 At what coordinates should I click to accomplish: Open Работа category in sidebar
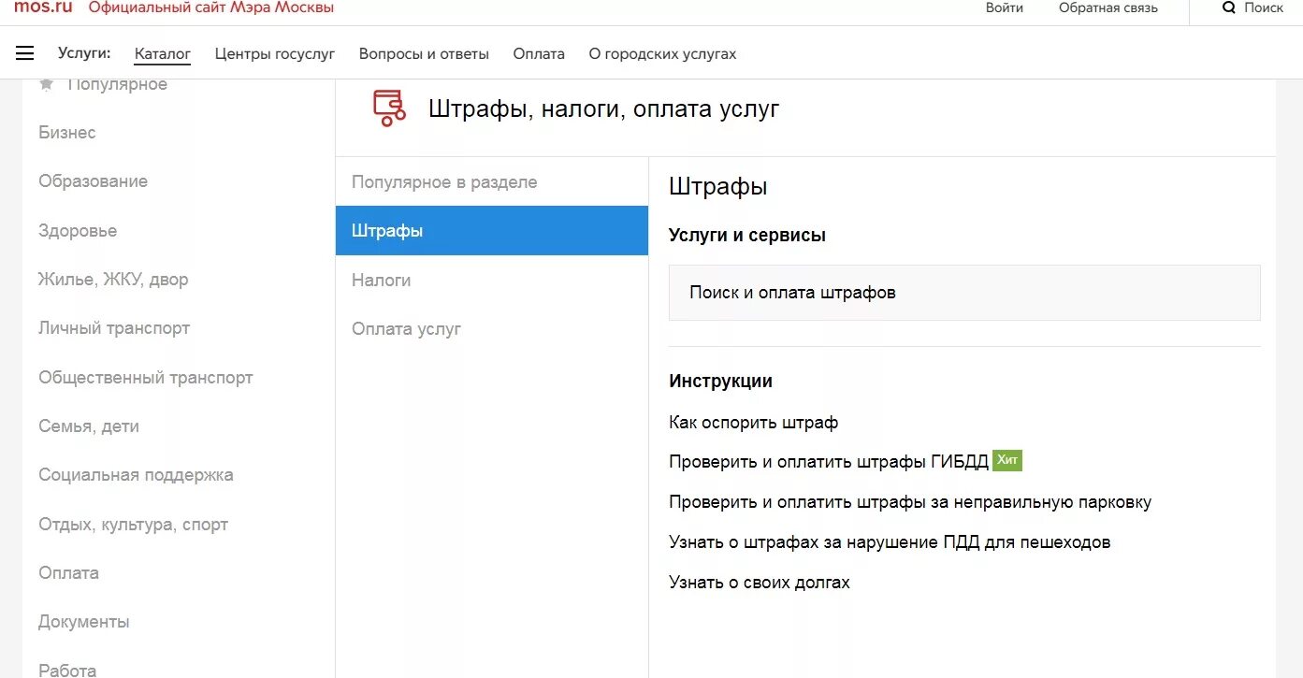(x=67, y=670)
